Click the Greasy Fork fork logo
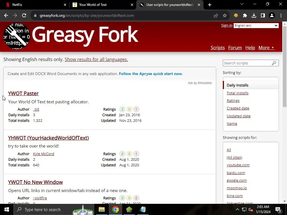 pos(17,36)
